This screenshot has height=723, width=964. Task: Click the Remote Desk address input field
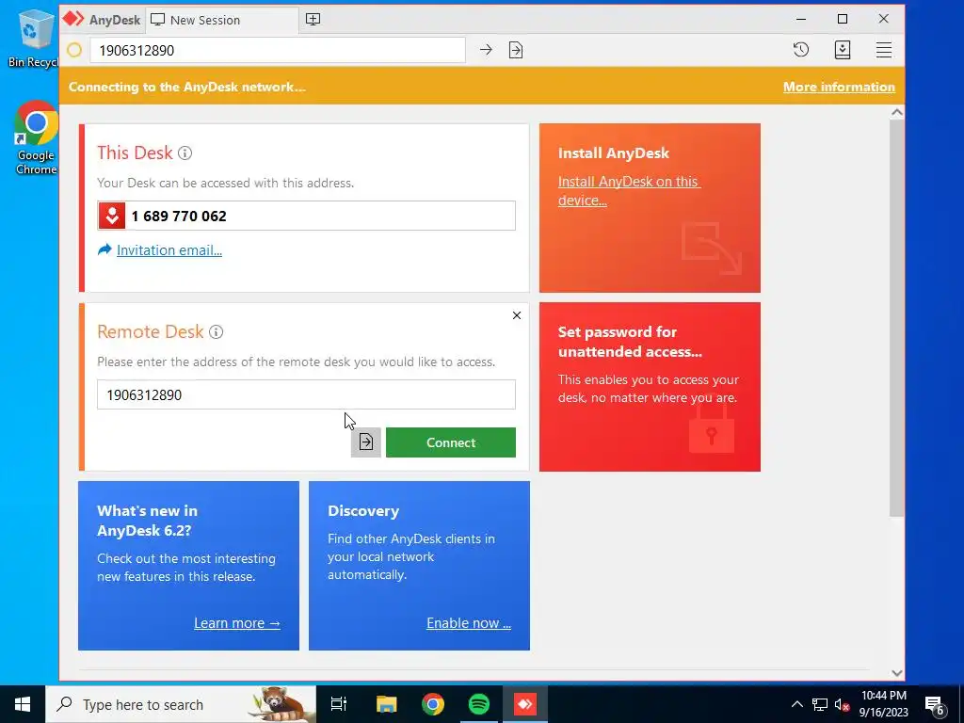306,394
